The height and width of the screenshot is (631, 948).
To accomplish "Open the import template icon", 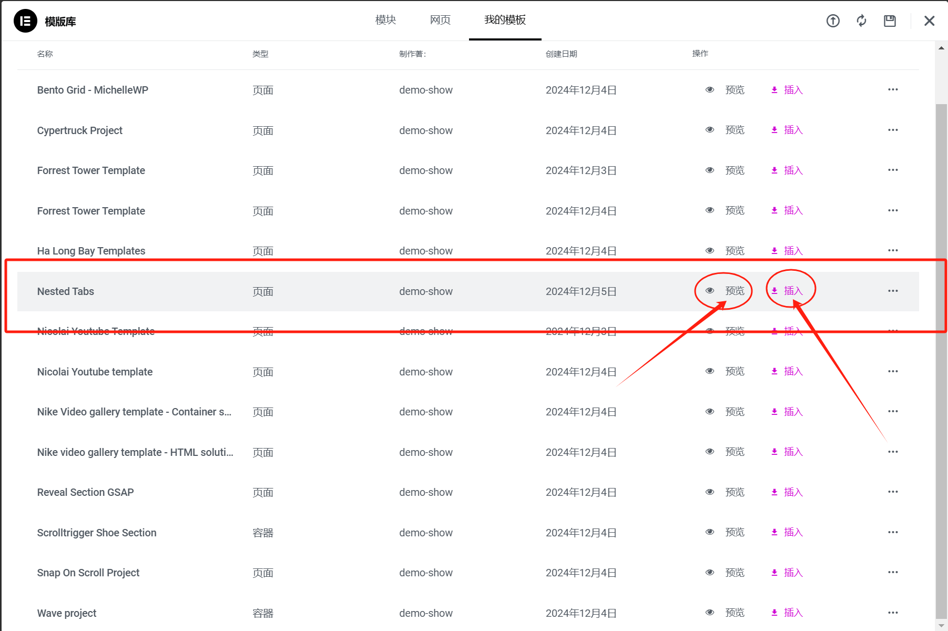I will click(833, 21).
